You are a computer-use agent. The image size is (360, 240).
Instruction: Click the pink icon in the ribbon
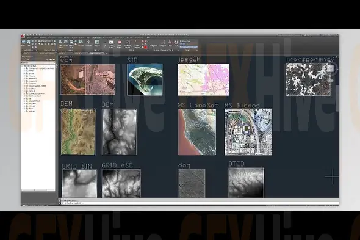(x=120, y=42)
